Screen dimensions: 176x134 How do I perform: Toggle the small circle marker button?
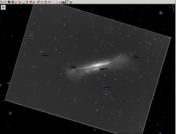[x=60, y=2]
